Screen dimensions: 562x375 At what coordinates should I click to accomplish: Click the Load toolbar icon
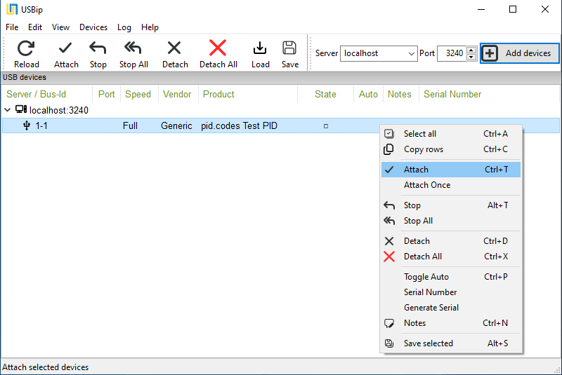260,48
